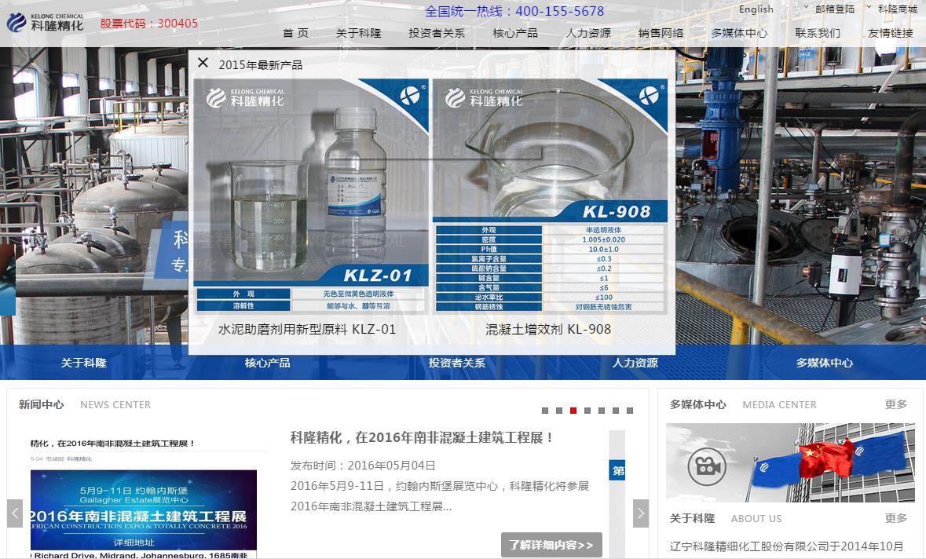The height and width of the screenshot is (559, 926).
Task: Select 人力资源 in the blue banner bar
Action: (635, 363)
